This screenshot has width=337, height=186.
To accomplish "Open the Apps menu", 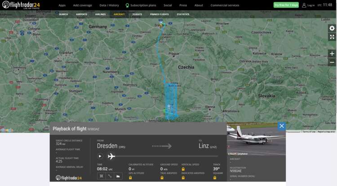I will (62, 5).
